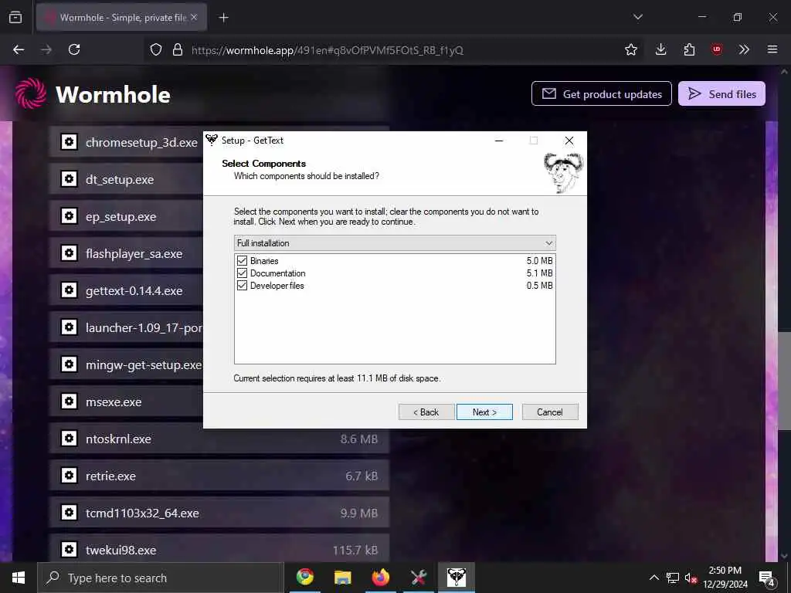Uncheck the Binaries component
This screenshot has width=791, height=593.
point(242,261)
